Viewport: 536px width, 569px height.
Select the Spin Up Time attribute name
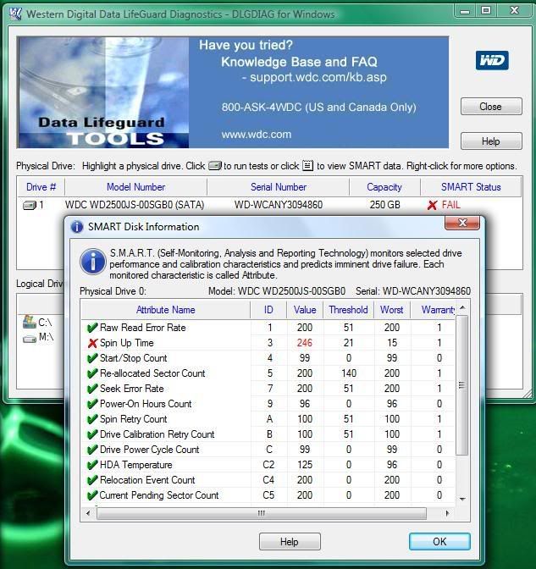[127, 343]
